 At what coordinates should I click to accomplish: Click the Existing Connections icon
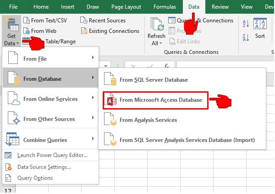tap(84, 31)
